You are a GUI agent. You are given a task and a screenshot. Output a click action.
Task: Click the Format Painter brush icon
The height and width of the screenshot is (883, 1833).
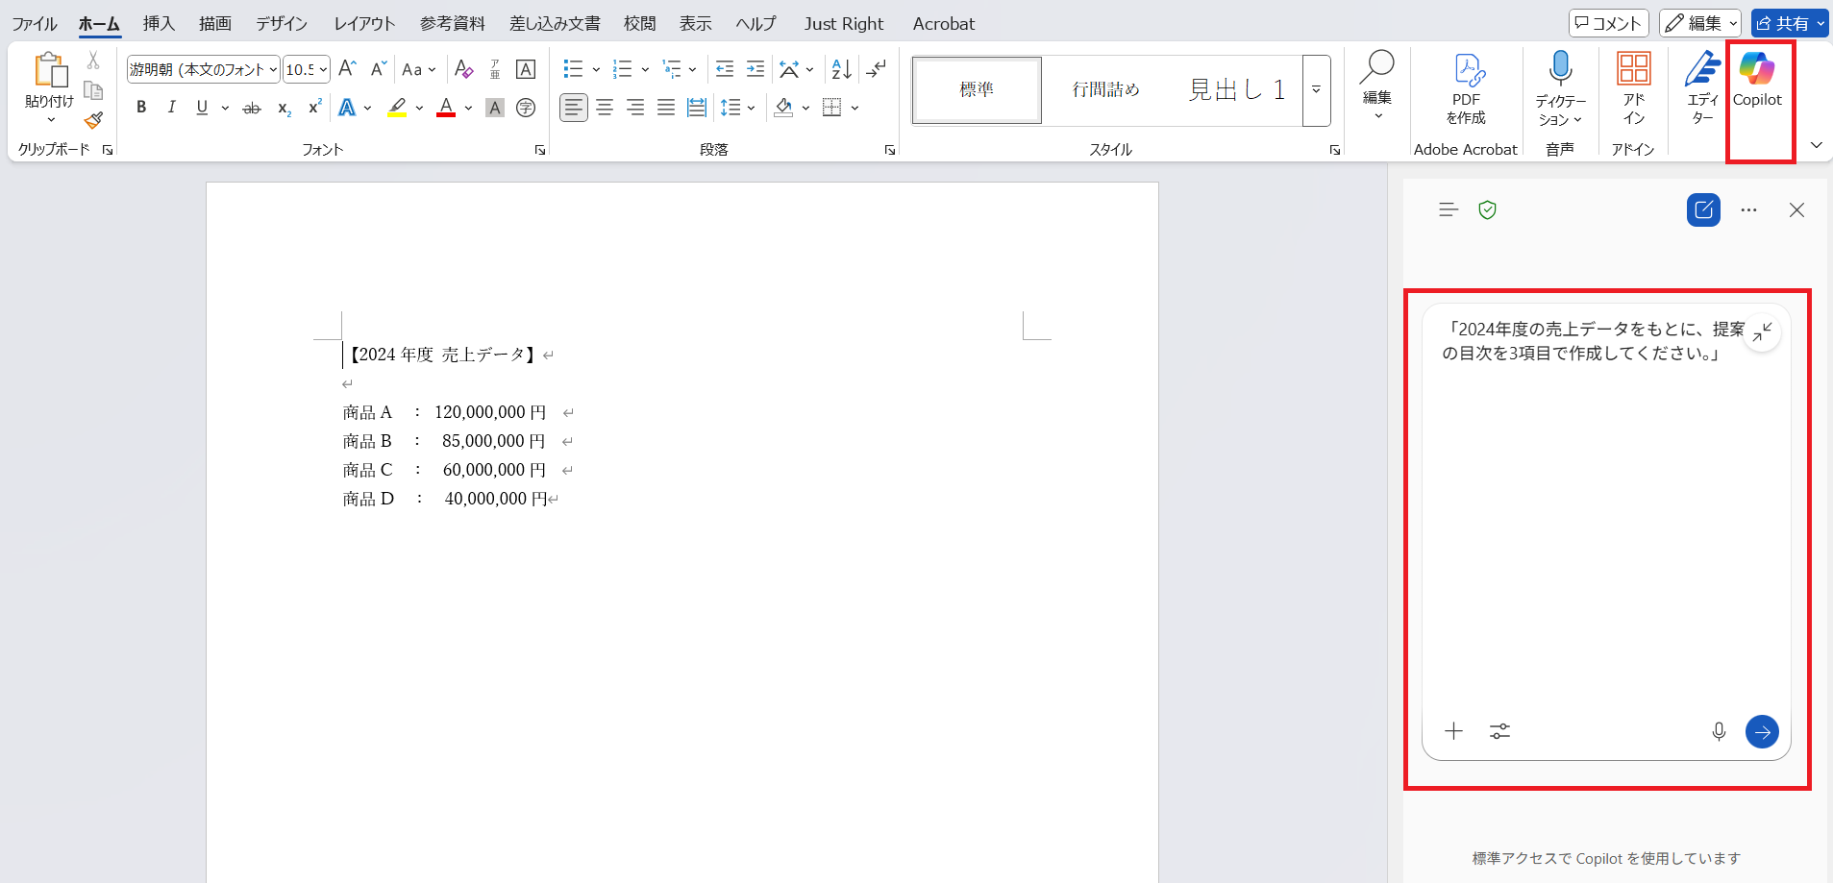(x=93, y=121)
